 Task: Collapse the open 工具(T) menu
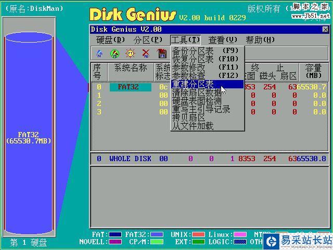(185, 40)
